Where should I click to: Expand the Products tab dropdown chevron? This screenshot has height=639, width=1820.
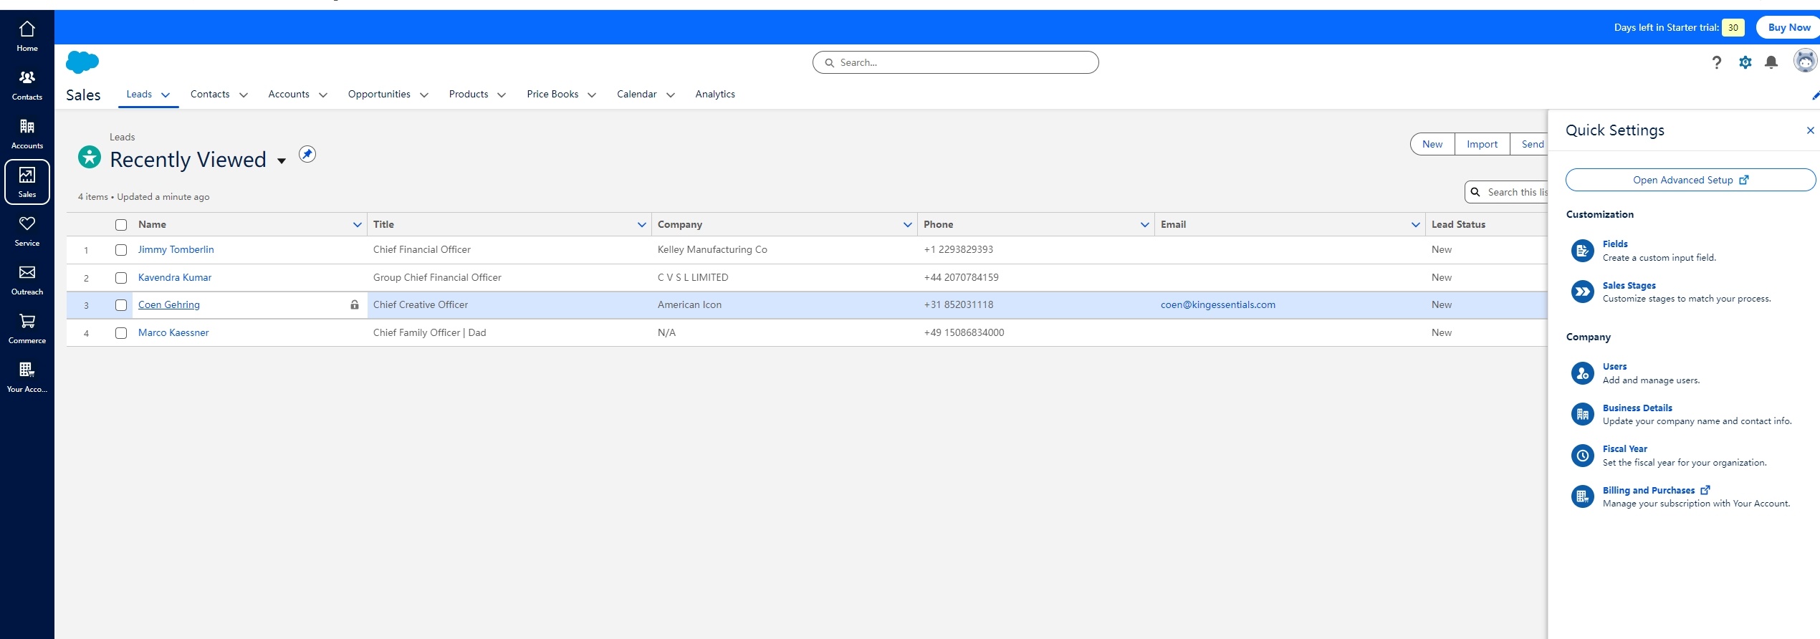[502, 95]
